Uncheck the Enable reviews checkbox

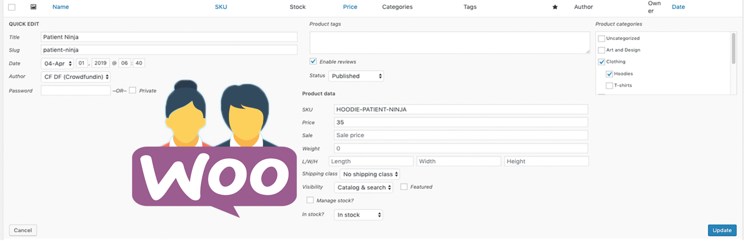tap(313, 62)
